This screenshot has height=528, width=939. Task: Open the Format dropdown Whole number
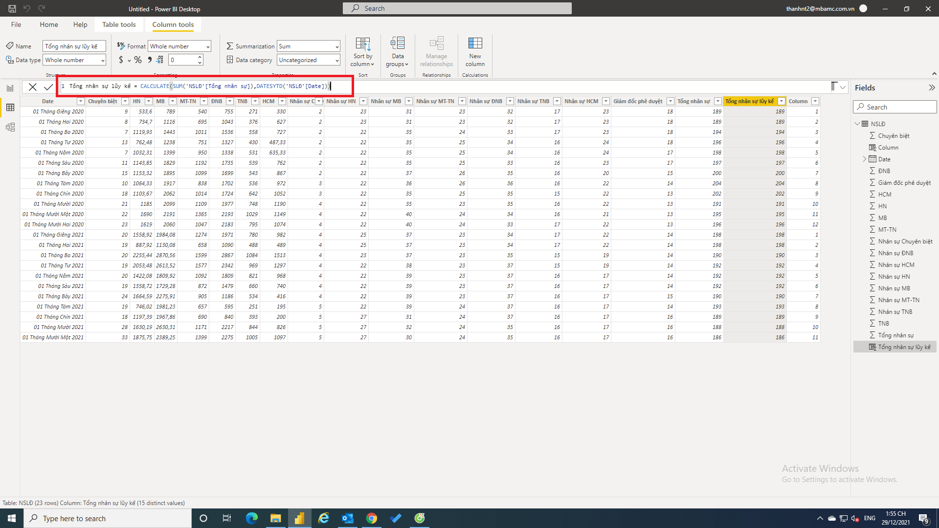pyautogui.click(x=179, y=46)
